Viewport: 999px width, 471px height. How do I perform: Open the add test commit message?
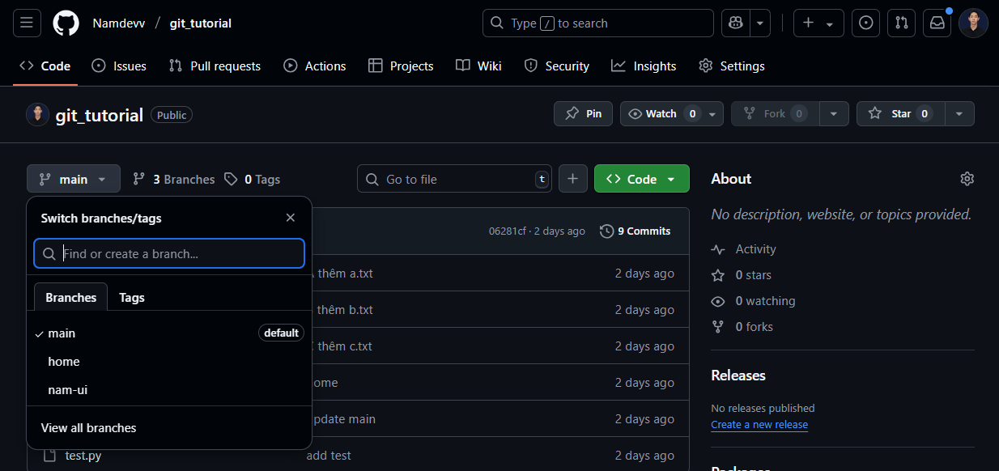(329, 456)
